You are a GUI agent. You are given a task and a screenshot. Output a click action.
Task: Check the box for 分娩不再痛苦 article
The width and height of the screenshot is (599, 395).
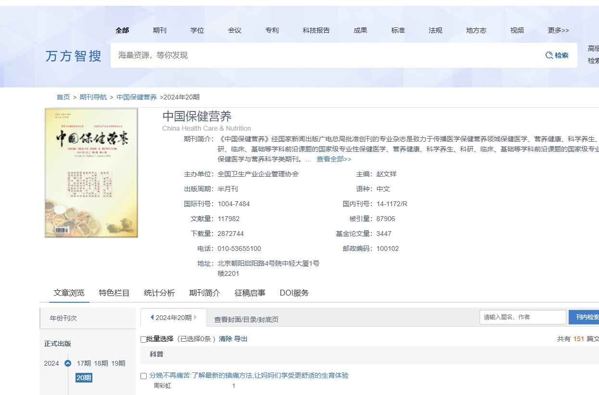[x=143, y=376]
